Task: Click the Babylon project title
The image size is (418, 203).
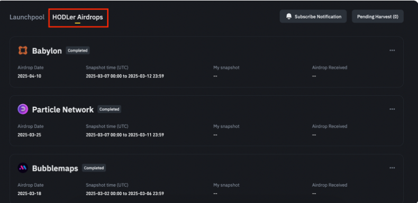Action: (47, 51)
